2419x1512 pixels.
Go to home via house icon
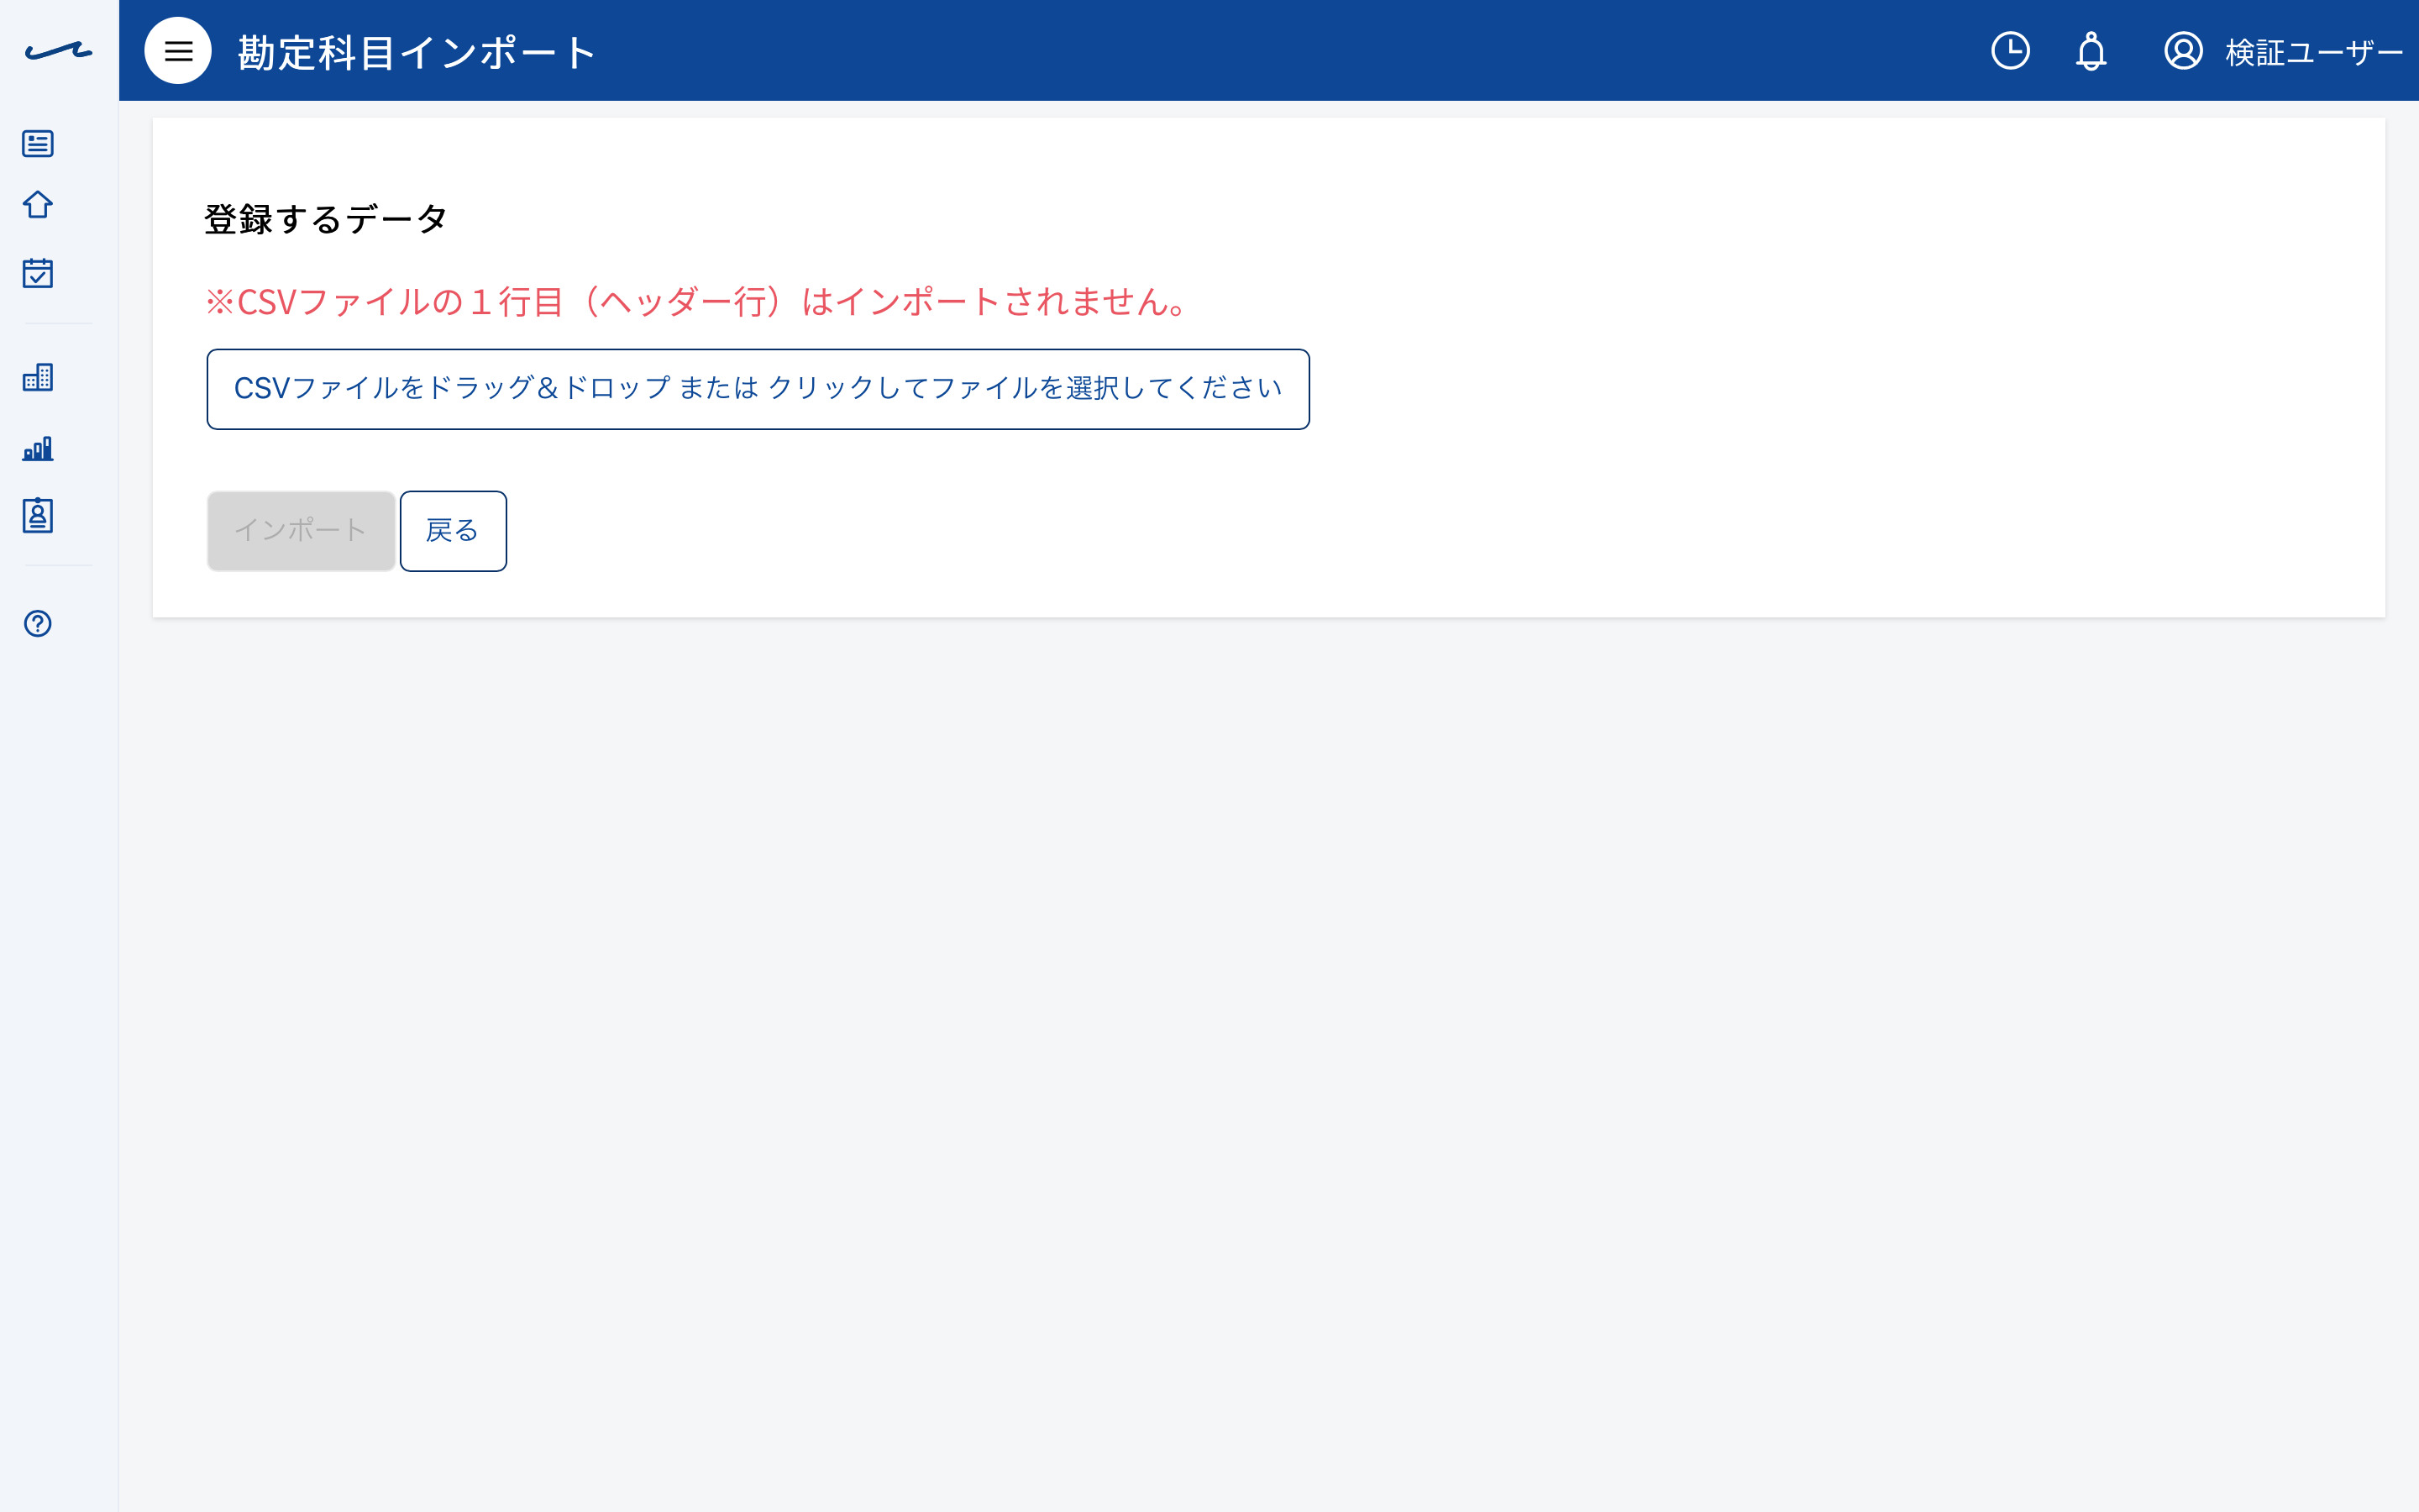(38, 205)
